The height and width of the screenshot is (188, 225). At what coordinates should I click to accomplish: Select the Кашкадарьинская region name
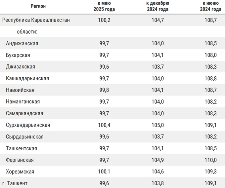pyautogui.click(x=27, y=79)
